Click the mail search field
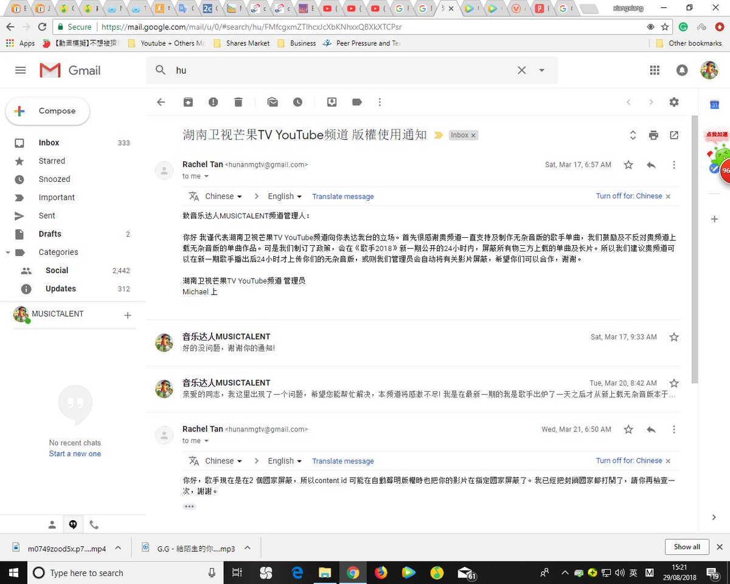730x584 pixels. (344, 70)
